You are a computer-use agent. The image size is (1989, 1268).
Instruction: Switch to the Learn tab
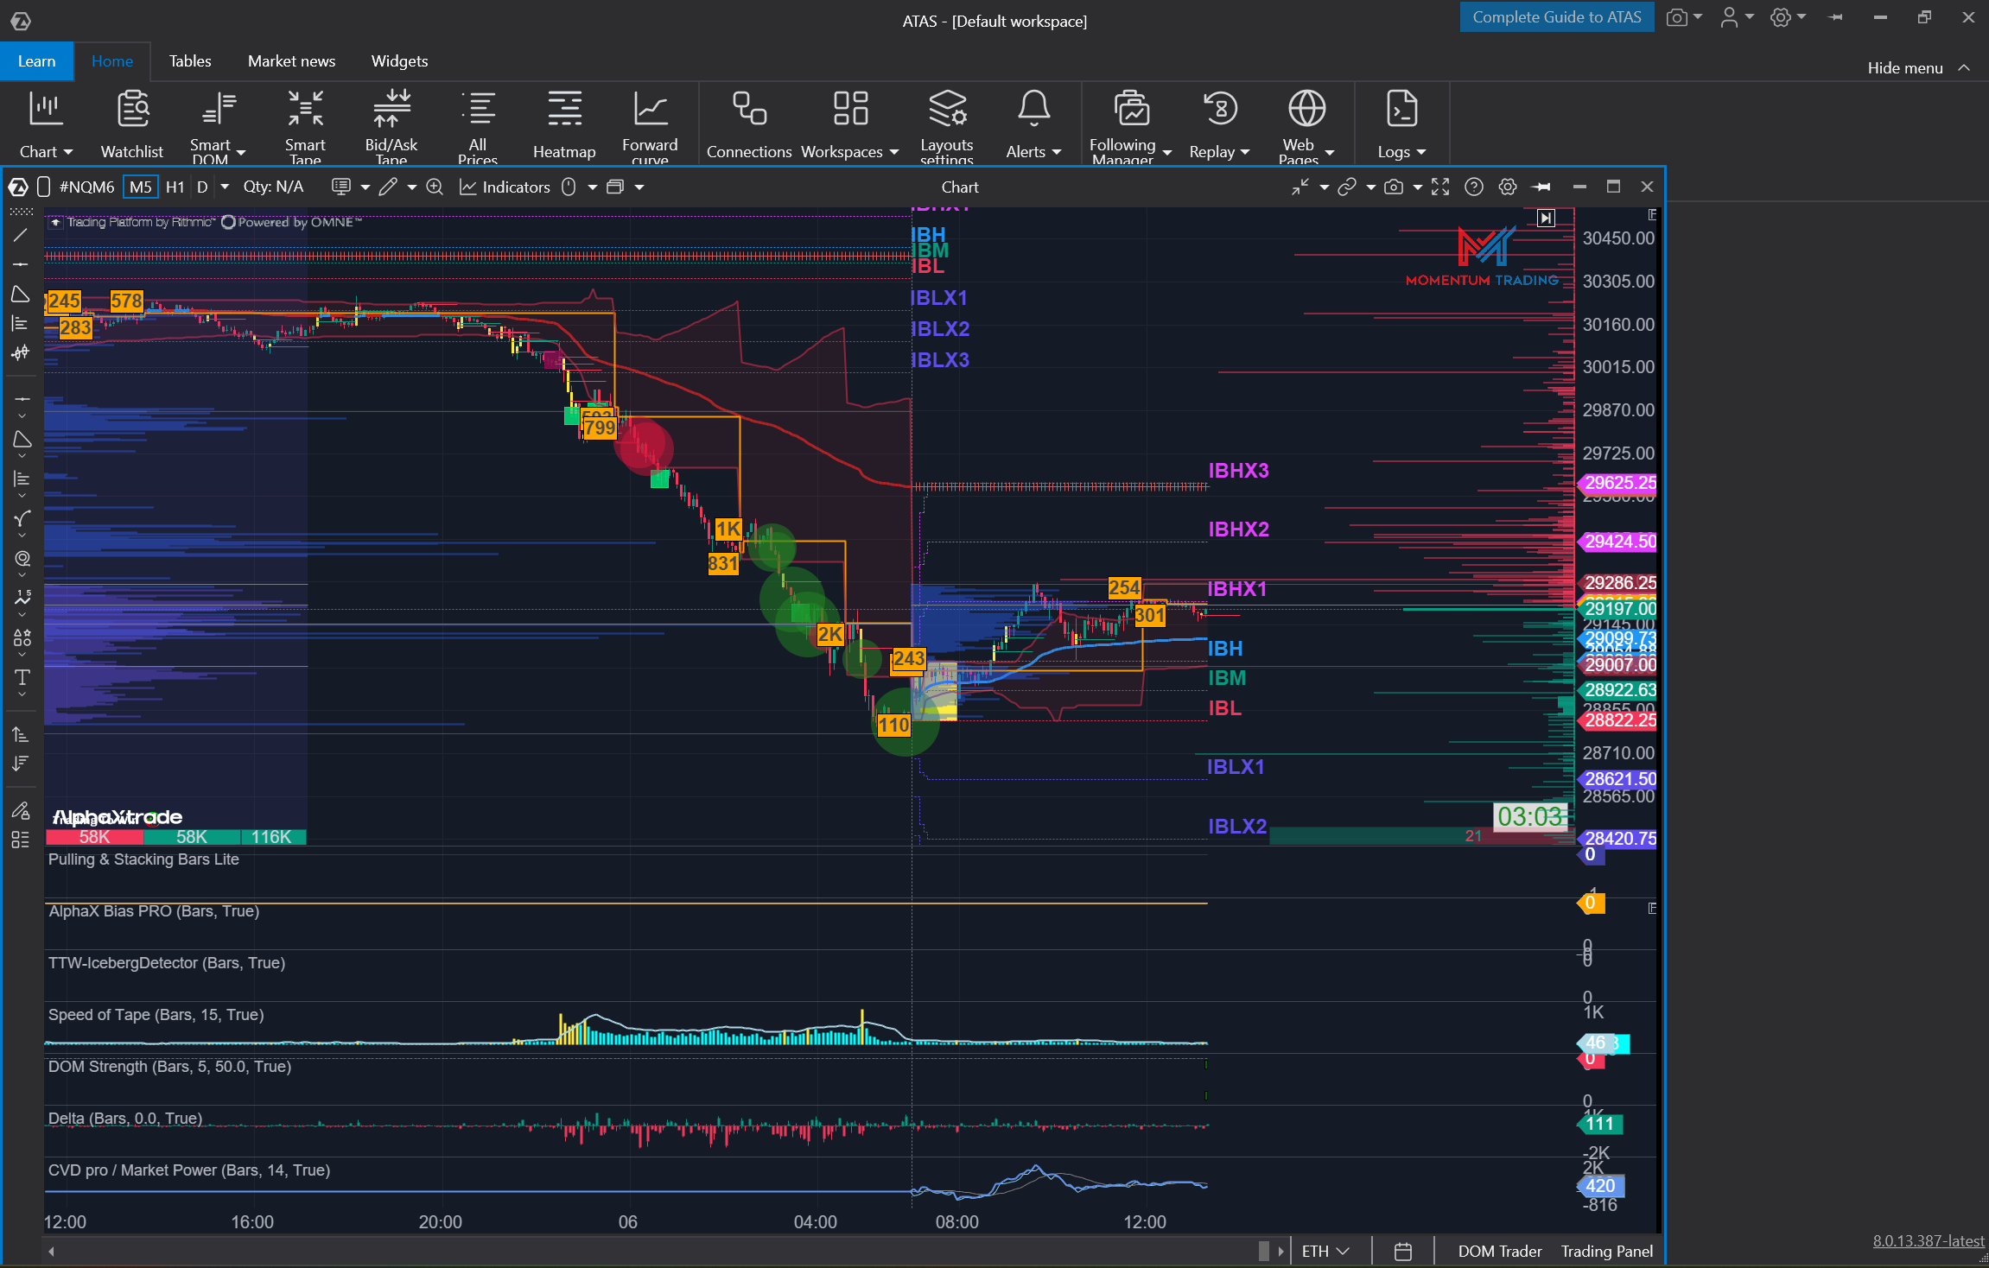click(36, 61)
